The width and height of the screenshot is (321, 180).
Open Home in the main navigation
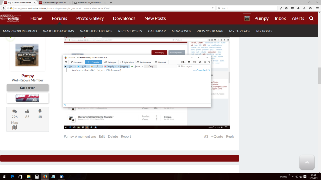pos(36,18)
